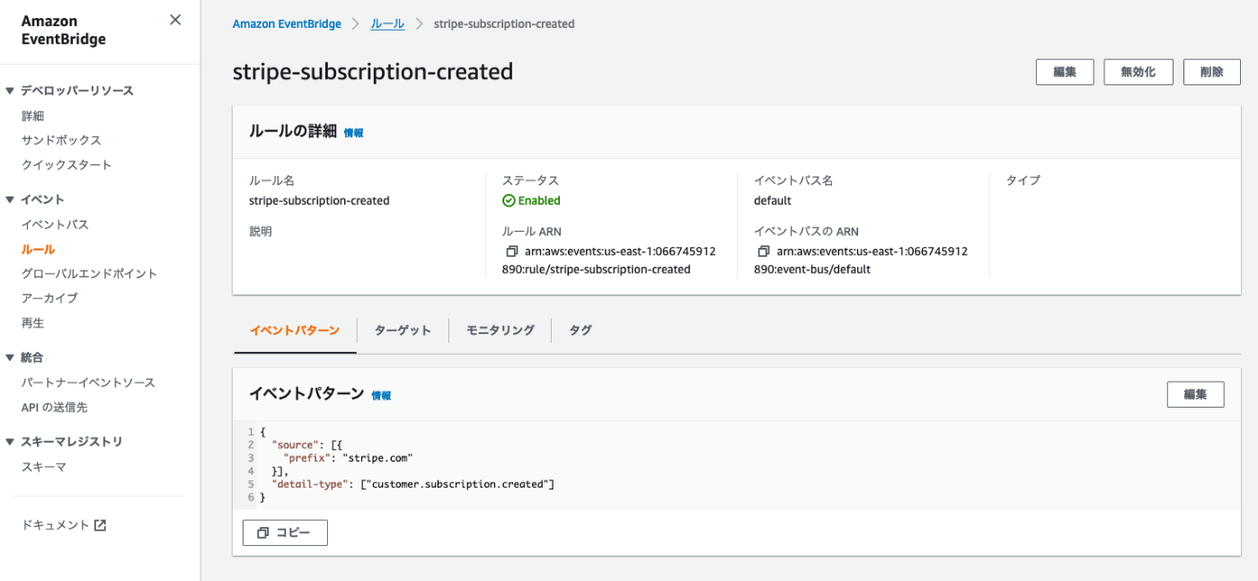This screenshot has height=581, width=1258.
Task: Open 再生 in the sidebar
Action: (x=33, y=322)
